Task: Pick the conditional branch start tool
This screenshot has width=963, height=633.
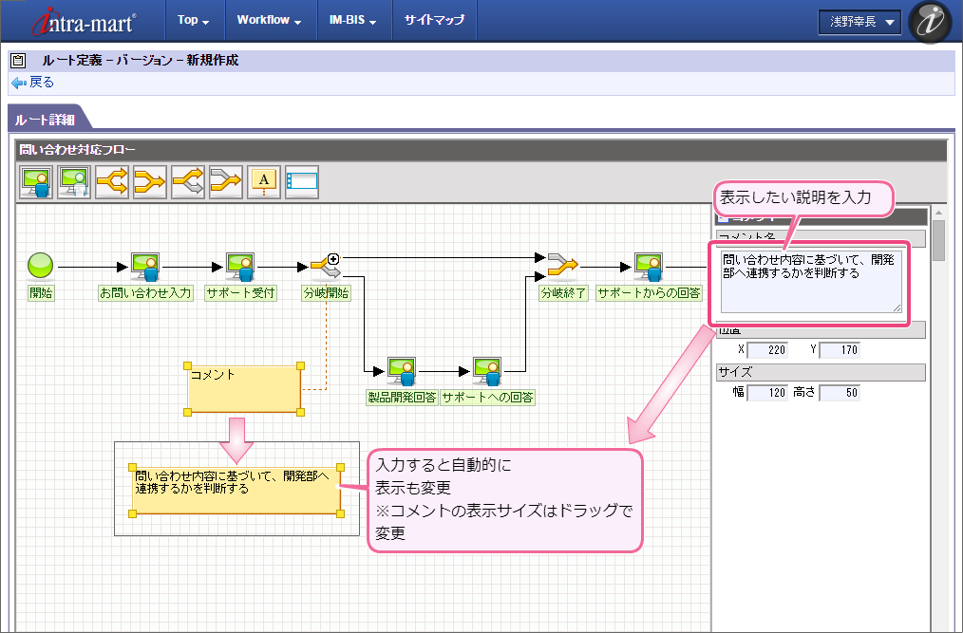Action: pos(188,181)
